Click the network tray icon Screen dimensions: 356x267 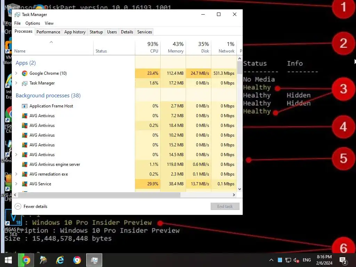[288, 260]
